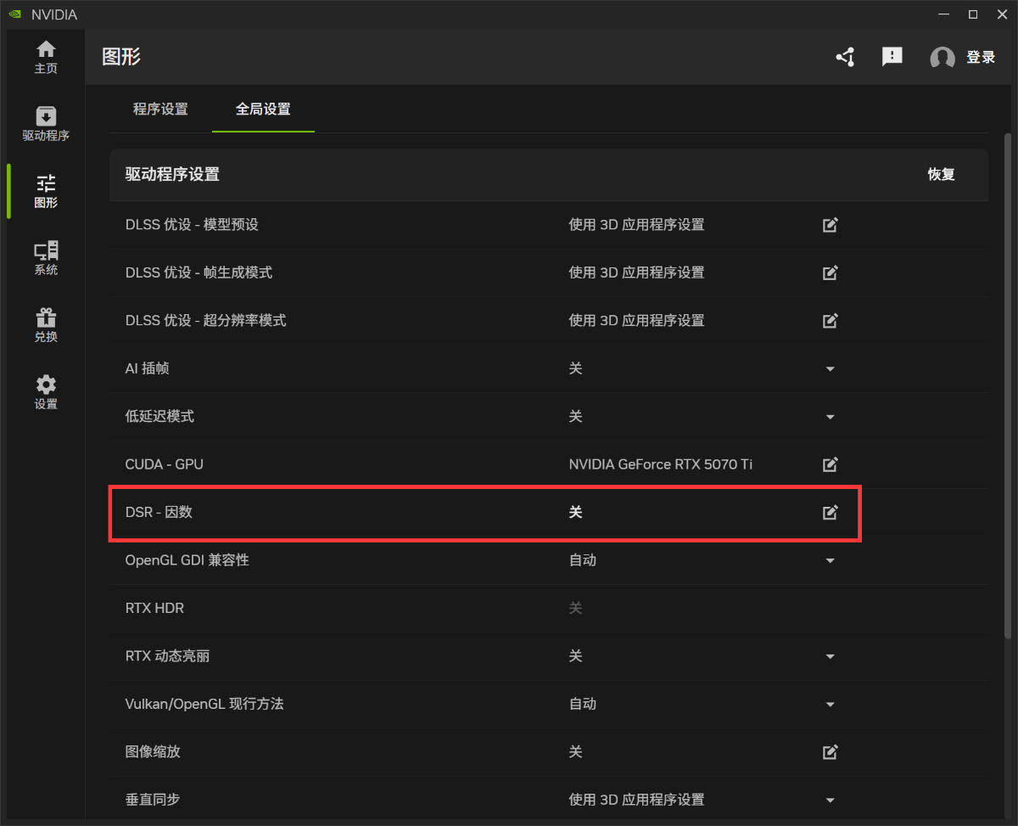Expand the RTX 动态亮丽 dropdown

pos(831,656)
